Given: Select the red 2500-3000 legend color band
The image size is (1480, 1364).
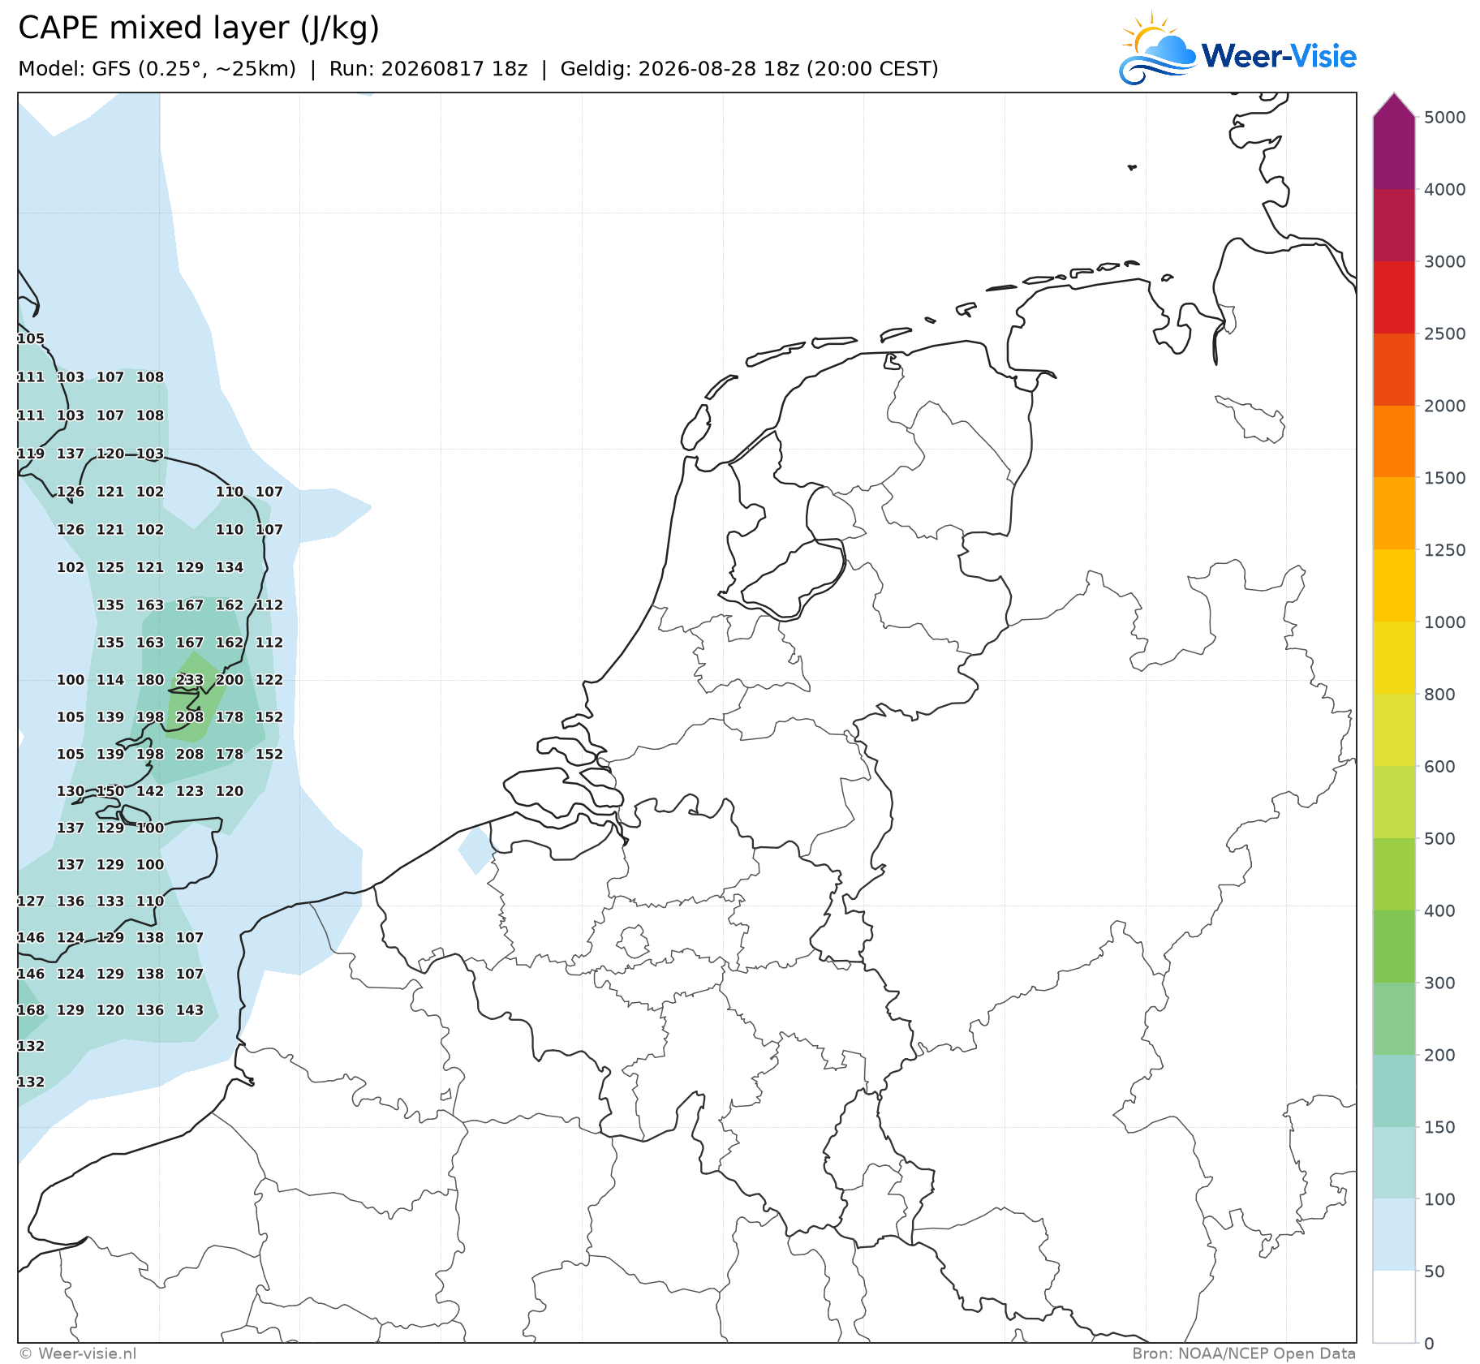Looking at the screenshot, I should pyautogui.click(x=1394, y=297).
